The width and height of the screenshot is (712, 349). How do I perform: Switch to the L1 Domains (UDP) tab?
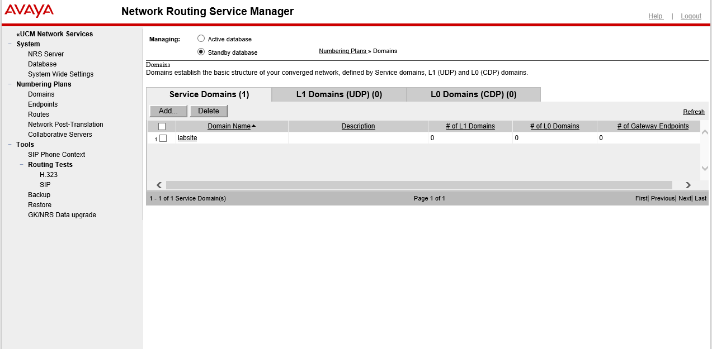pos(339,94)
